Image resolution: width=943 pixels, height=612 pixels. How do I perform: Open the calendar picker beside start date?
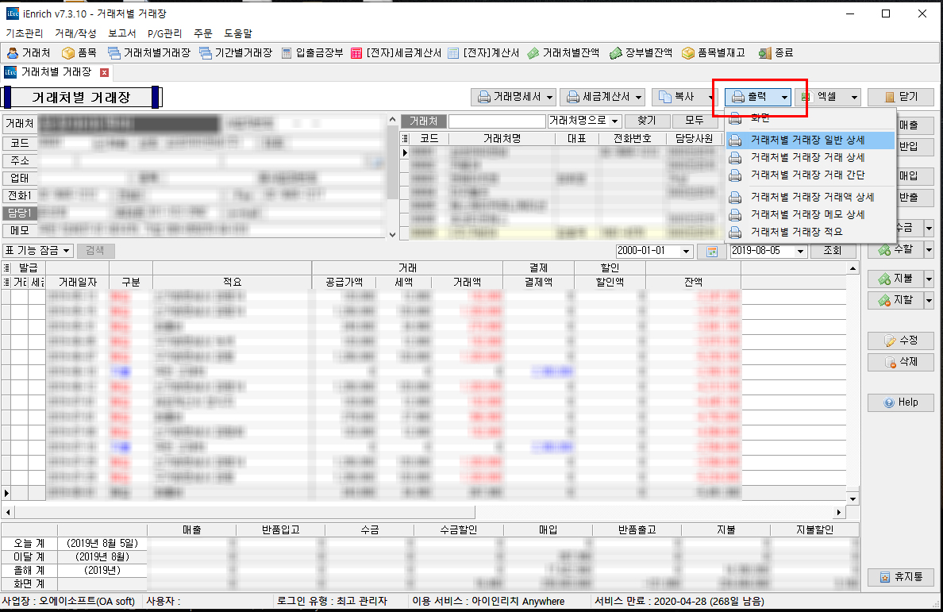706,252
